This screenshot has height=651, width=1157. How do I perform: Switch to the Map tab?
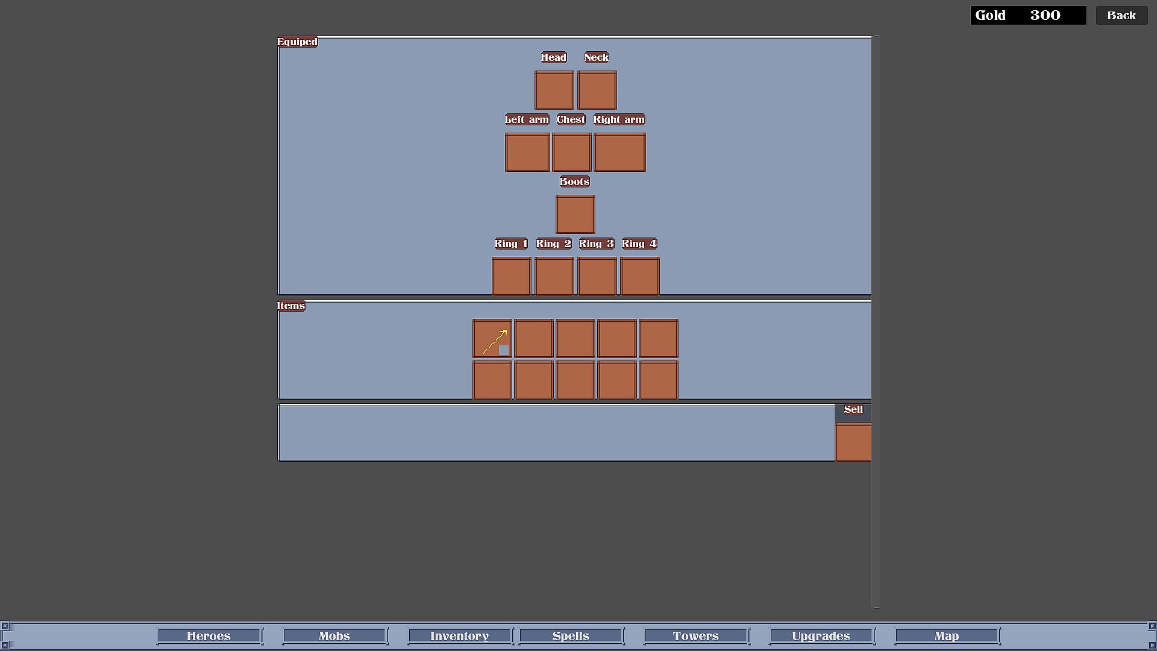tap(947, 636)
